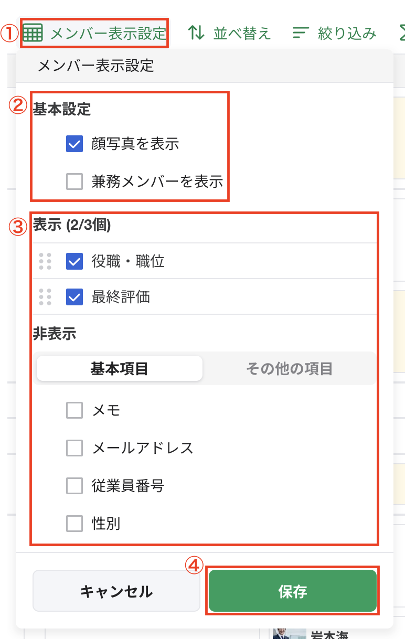This screenshot has height=639, width=405.
Task: Uncheck the 顔写真を表示 checkbox
Action: (74, 144)
